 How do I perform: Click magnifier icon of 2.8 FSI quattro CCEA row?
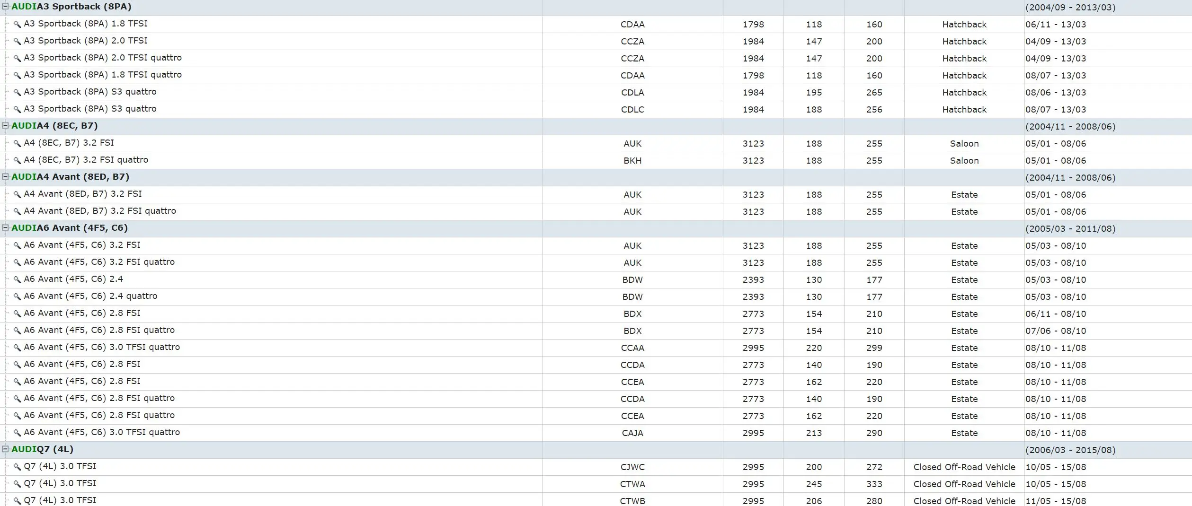pyautogui.click(x=17, y=416)
